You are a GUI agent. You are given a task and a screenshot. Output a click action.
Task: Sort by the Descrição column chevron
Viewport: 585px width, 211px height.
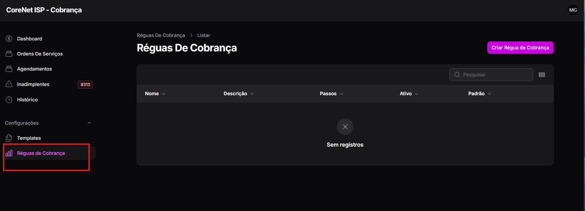[x=252, y=94]
